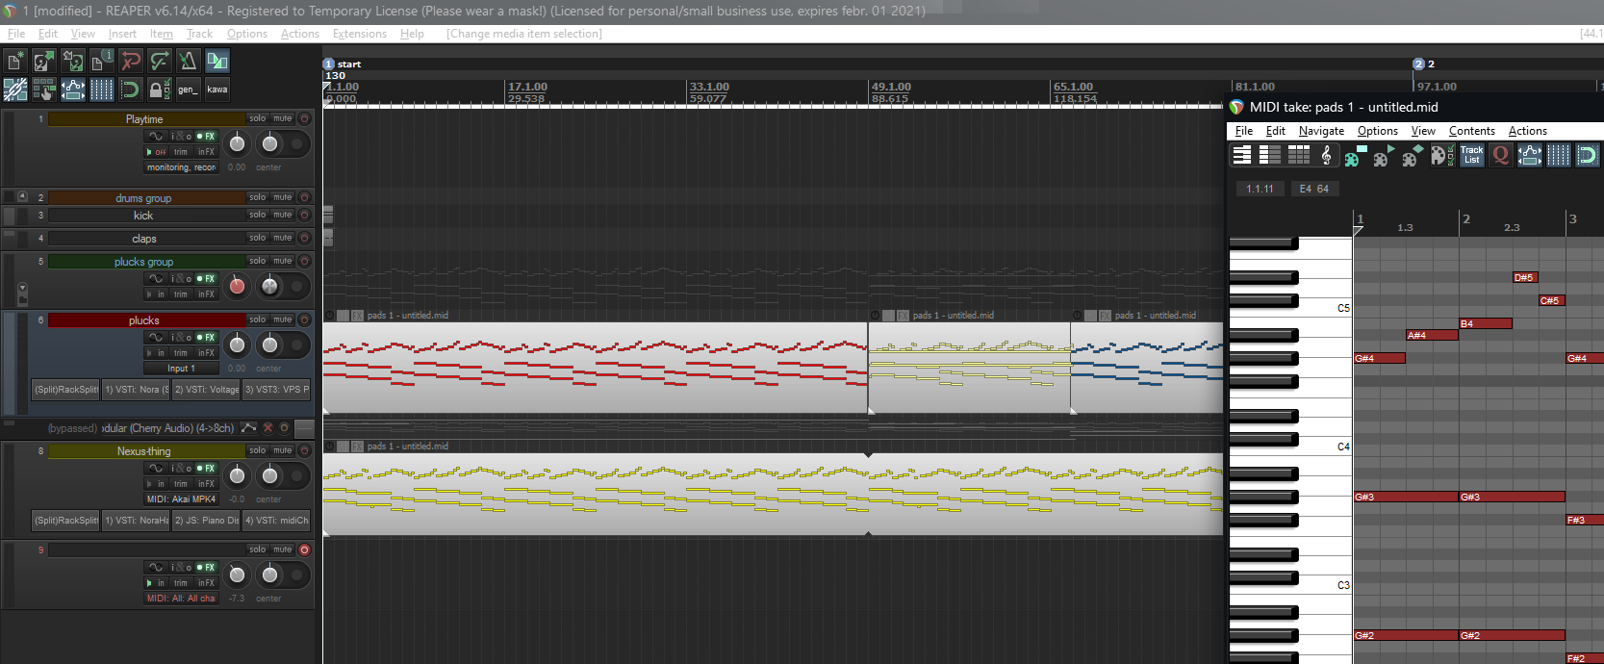This screenshot has height=664, width=1604.
Task: Open Quantize dialog via red Q icon
Action: click(1500, 155)
